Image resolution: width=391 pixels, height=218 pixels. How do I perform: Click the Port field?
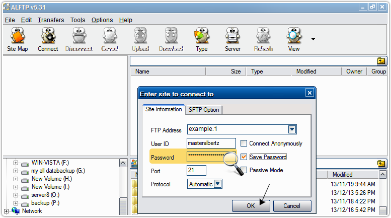coord(196,170)
